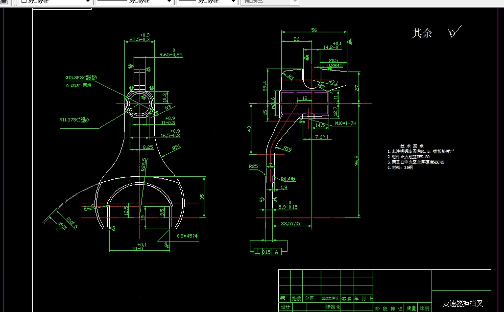Pick the 51 fork width dimension
This screenshot has width=504, height=312.
click(x=140, y=247)
